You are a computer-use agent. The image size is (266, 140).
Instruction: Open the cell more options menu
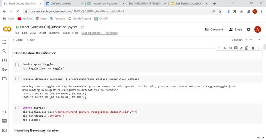258,48
